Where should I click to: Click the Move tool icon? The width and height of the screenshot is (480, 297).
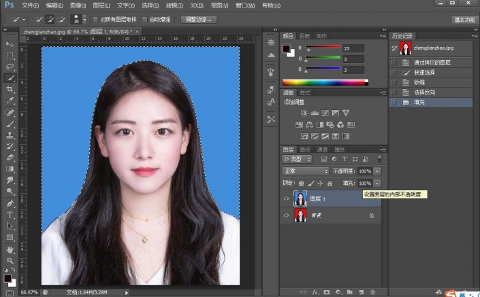click(x=10, y=44)
